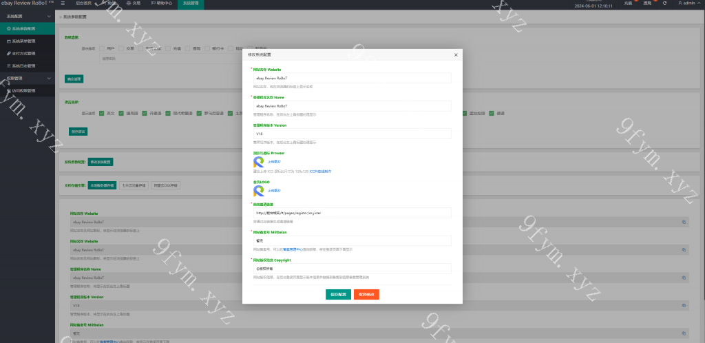
Task: Open 支付方式管理 in the sidebar
Action: pos(28,53)
